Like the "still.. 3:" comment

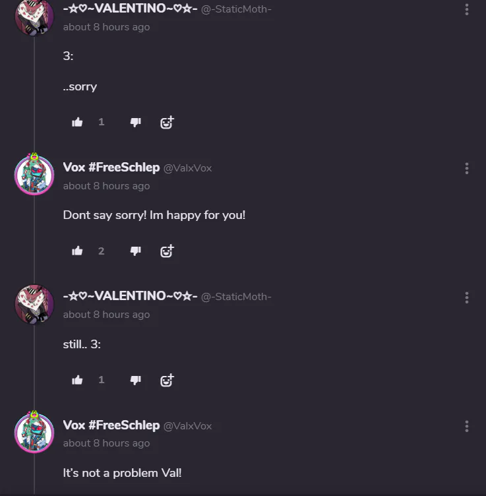coord(77,380)
